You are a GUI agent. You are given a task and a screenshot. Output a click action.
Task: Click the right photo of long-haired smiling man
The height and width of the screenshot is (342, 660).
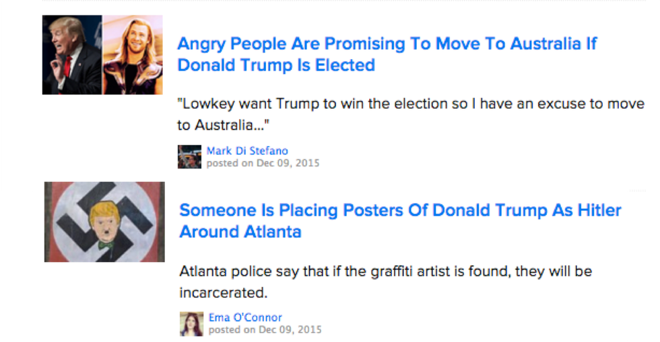[x=133, y=55]
